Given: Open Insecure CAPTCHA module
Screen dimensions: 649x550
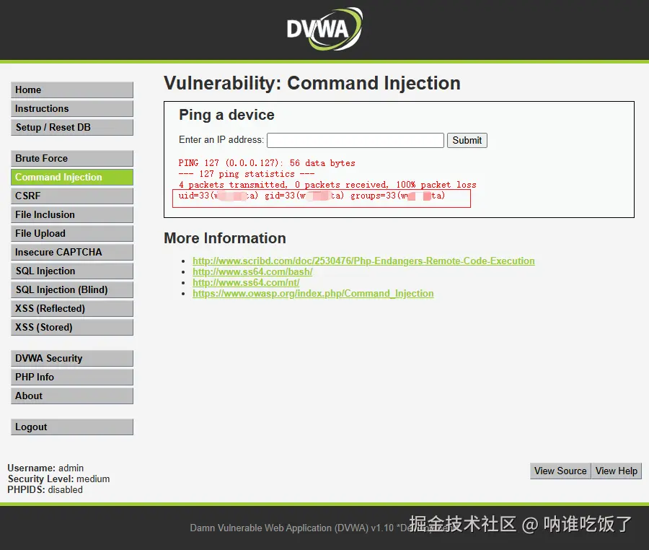Looking at the screenshot, I should pyautogui.click(x=72, y=252).
